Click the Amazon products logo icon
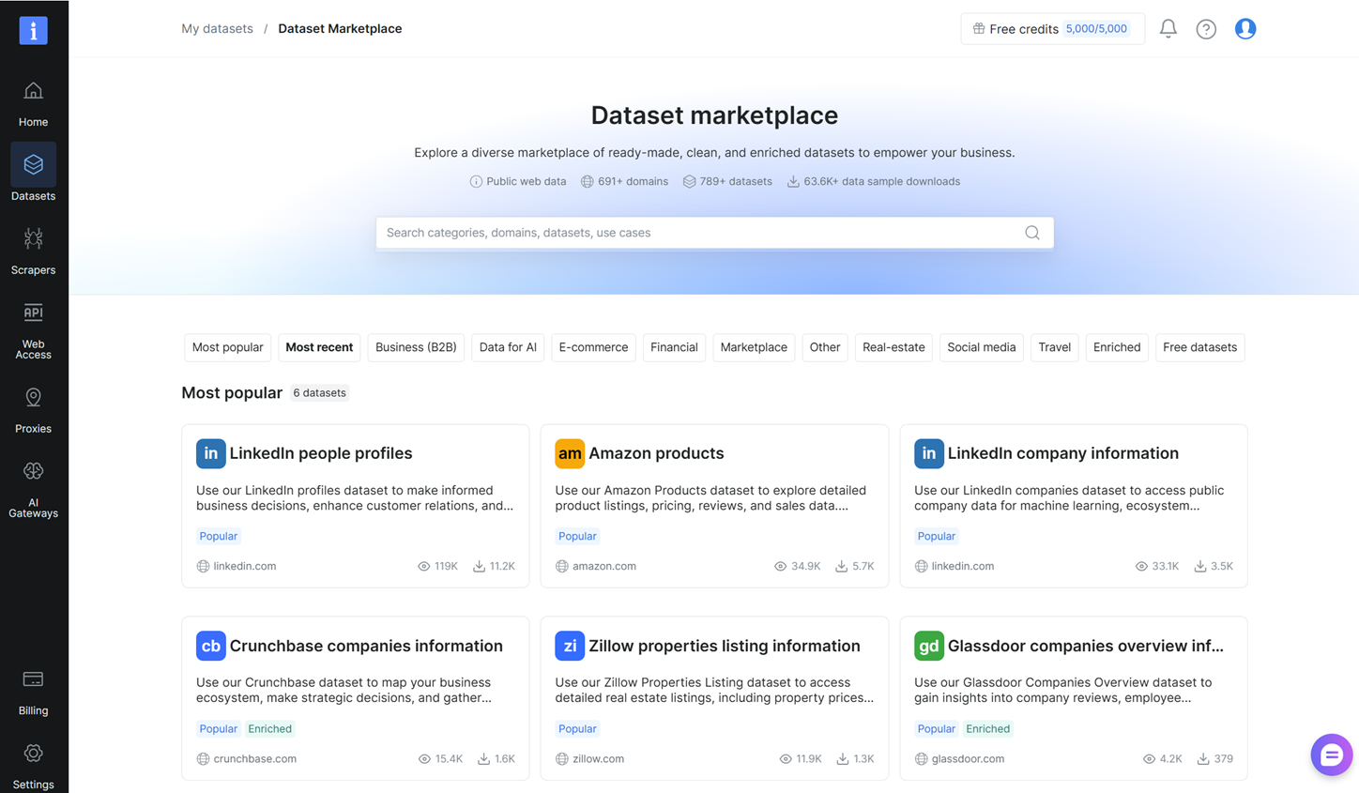Viewport: 1359px width, 793px height. pyautogui.click(x=570, y=453)
